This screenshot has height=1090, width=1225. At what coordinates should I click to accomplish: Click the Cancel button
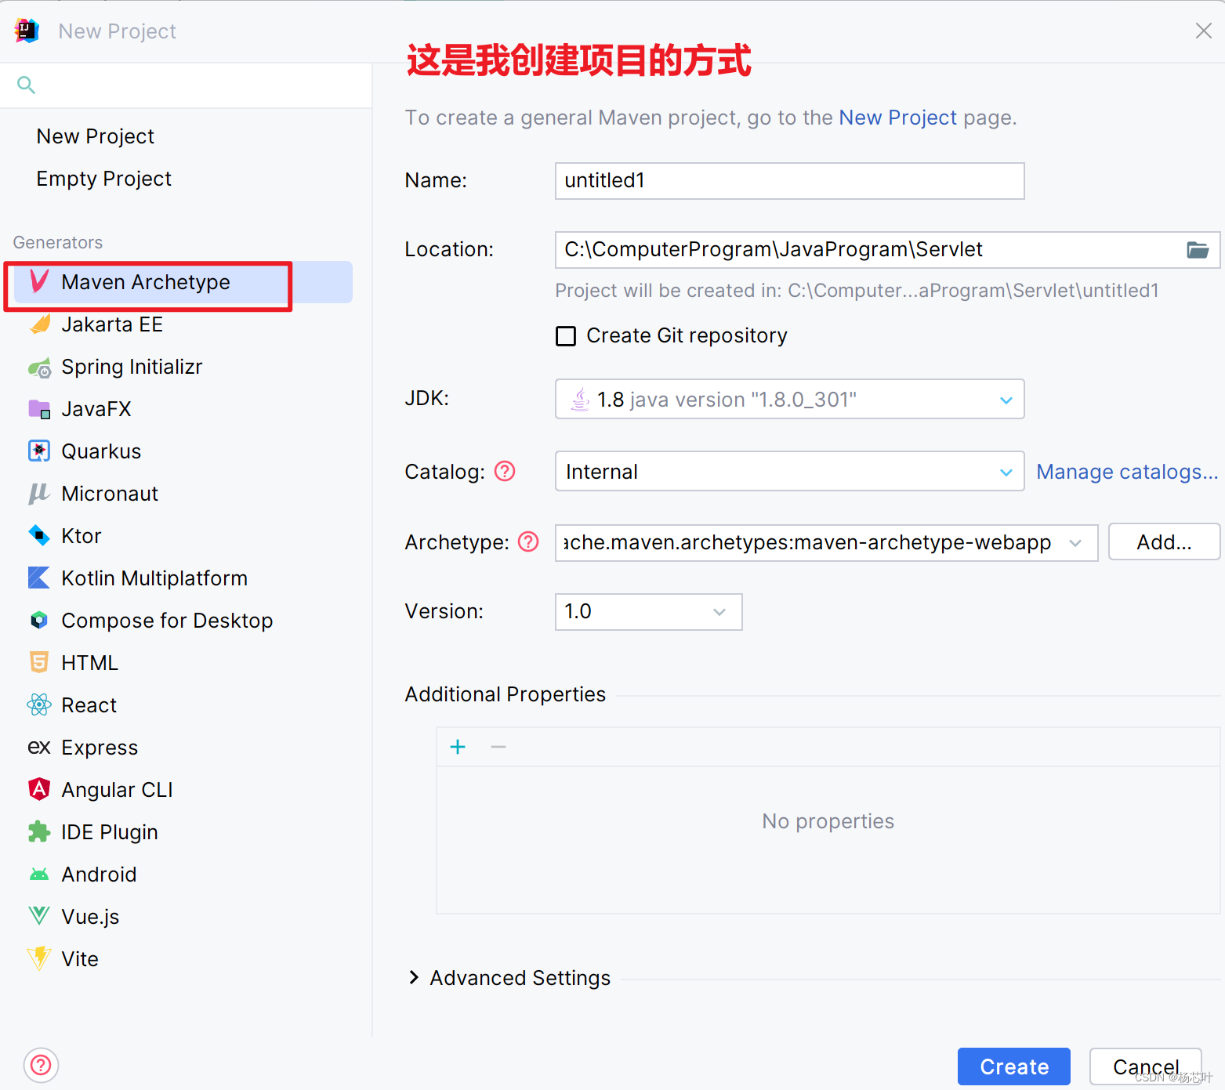pos(1146,1066)
